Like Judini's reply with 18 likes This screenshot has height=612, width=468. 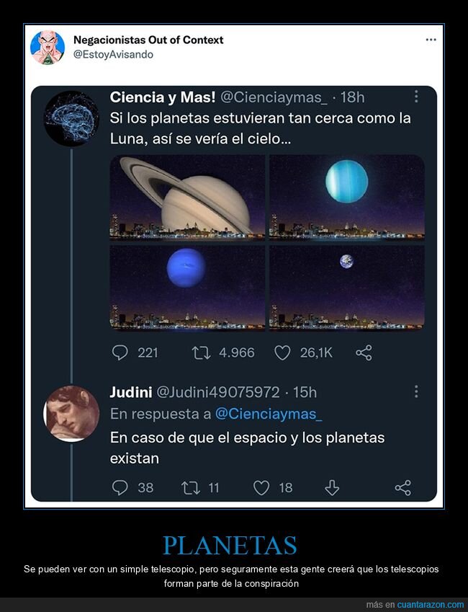point(261,488)
